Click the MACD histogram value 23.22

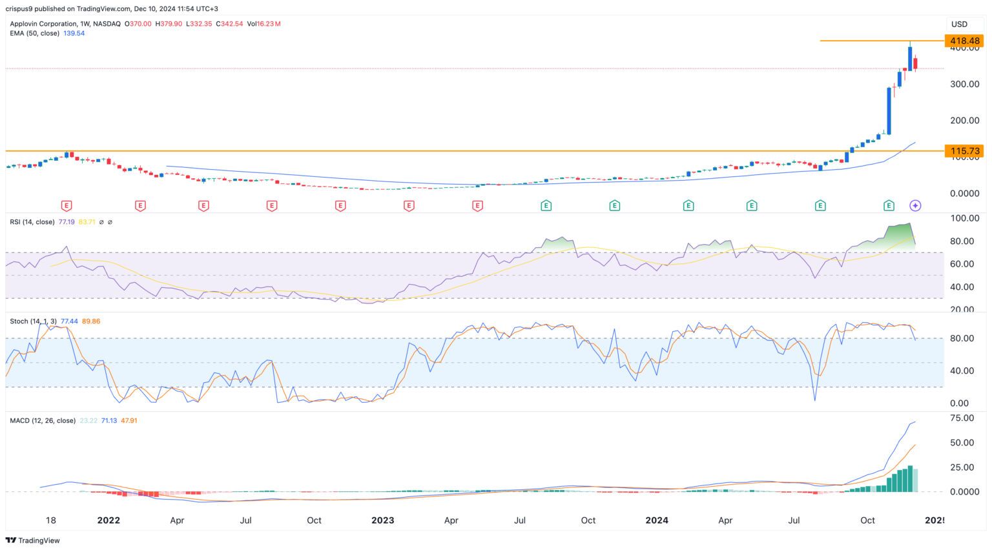[x=88, y=421]
